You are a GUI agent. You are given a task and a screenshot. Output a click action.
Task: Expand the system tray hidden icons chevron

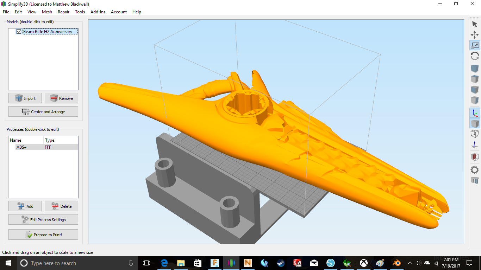410,263
